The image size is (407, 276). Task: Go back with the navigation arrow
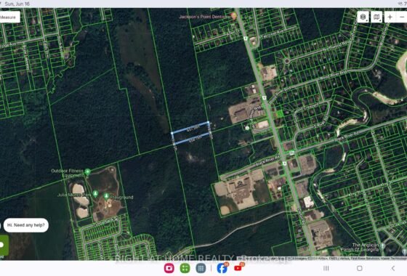tap(392, 268)
